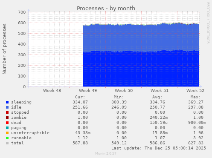The width and height of the screenshot is (212, 158).
Task: Click the 'runnable' legend label
Action: pos(21,138)
